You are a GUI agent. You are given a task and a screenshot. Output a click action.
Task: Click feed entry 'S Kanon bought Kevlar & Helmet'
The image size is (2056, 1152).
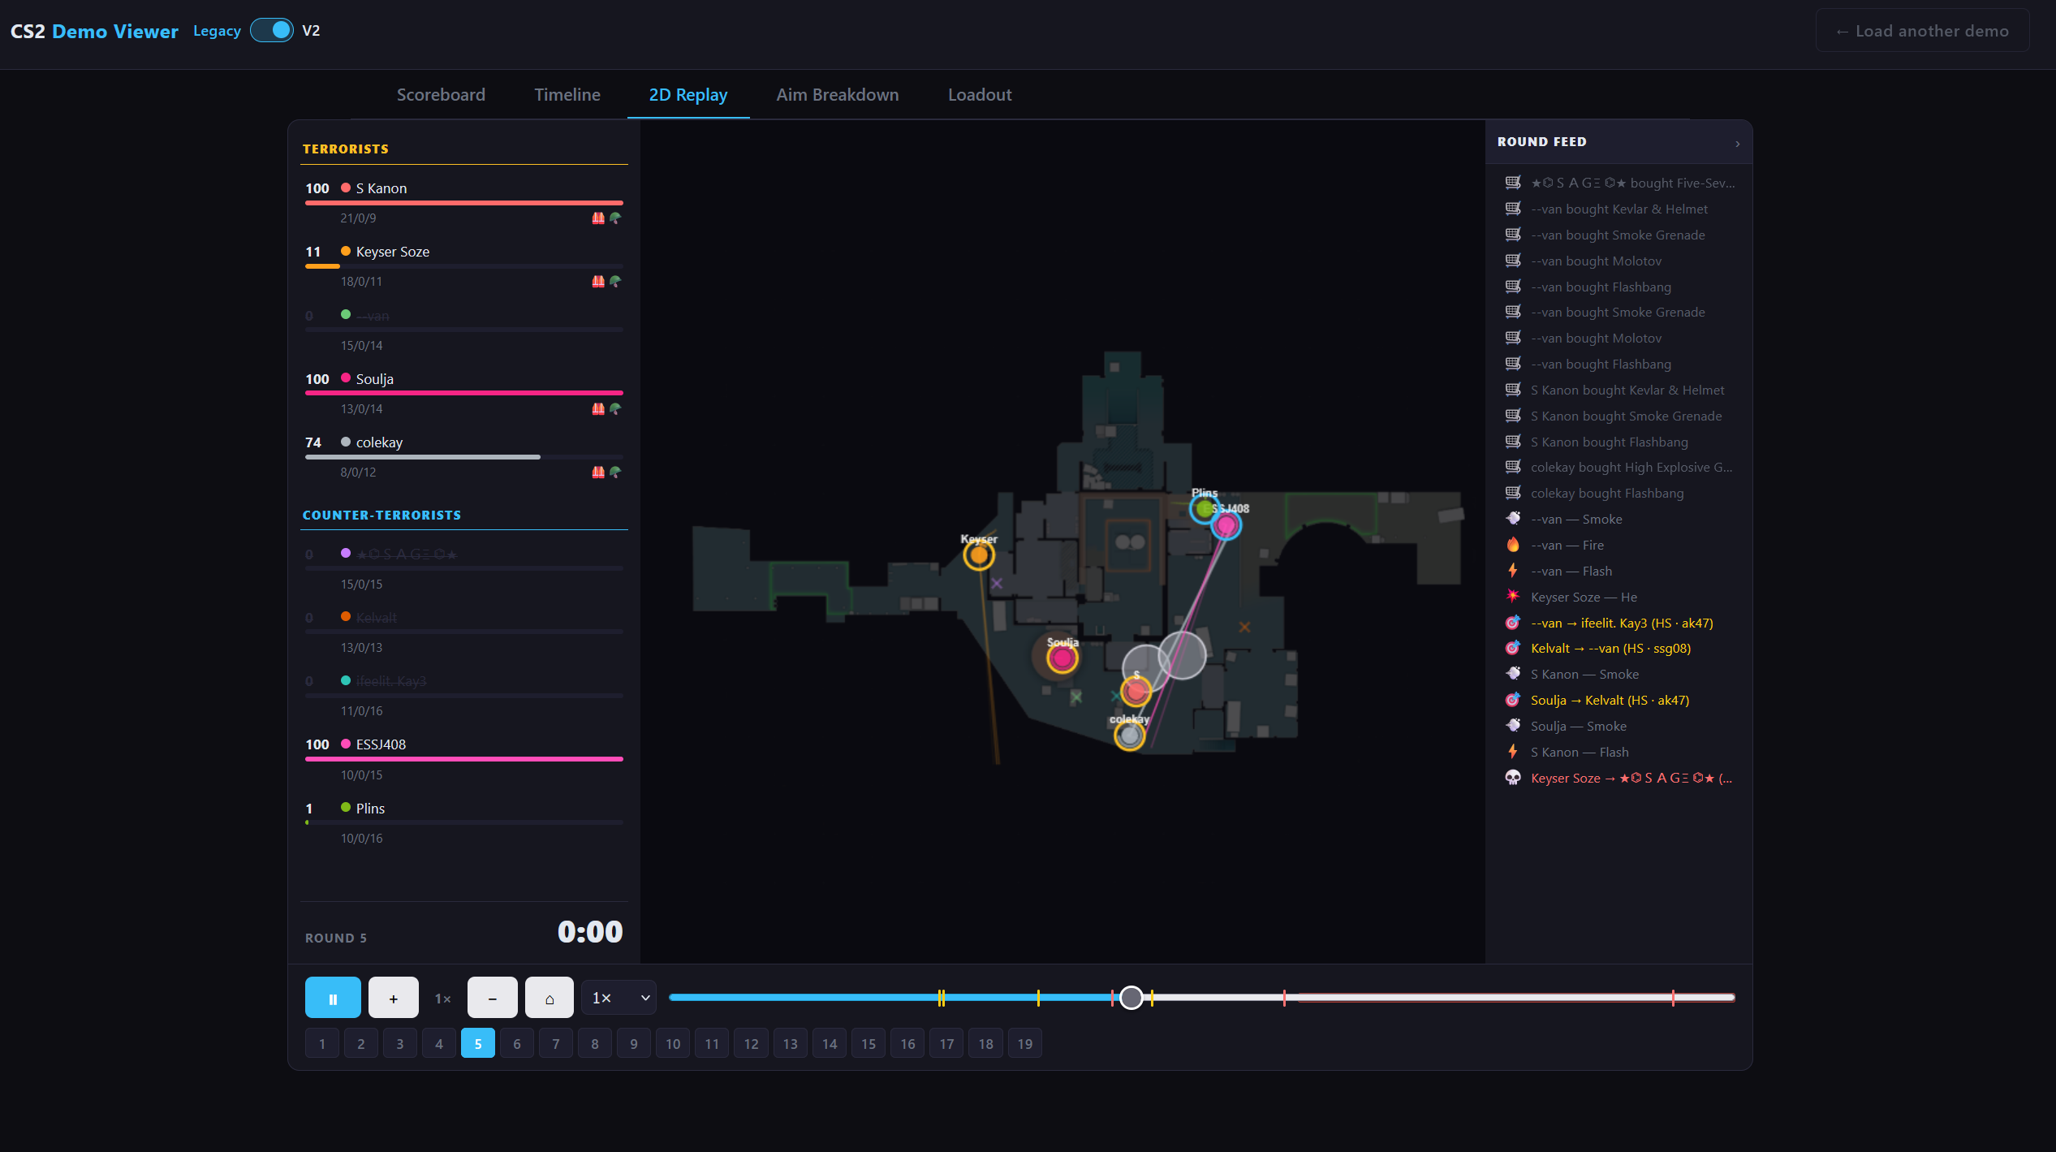(x=1619, y=390)
